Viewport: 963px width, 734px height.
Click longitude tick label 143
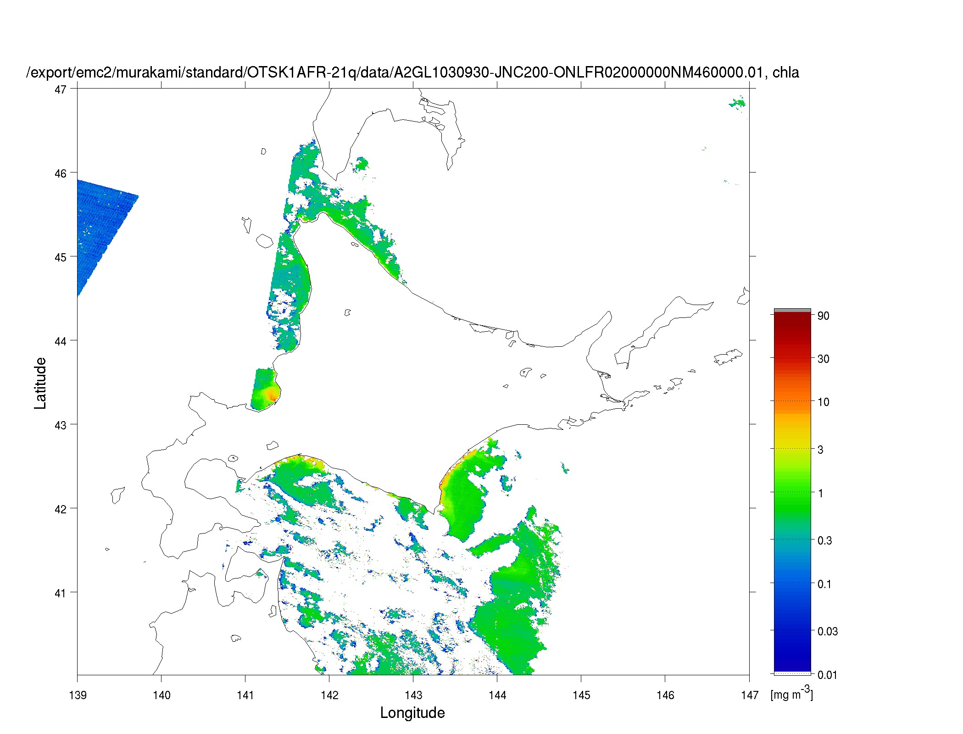pyautogui.click(x=413, y=695)
